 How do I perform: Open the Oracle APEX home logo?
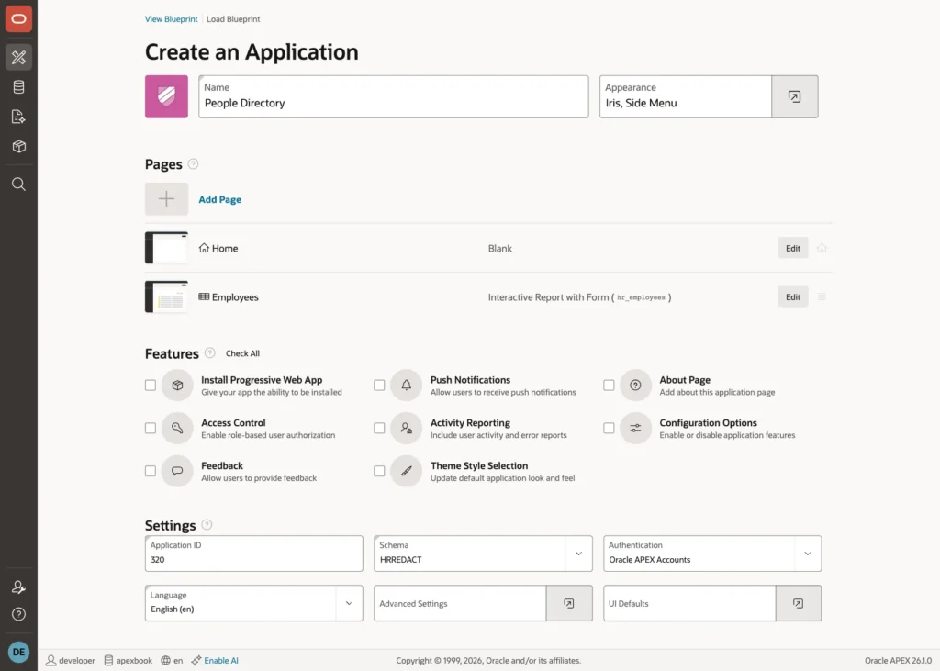click(x=18, y=19)
